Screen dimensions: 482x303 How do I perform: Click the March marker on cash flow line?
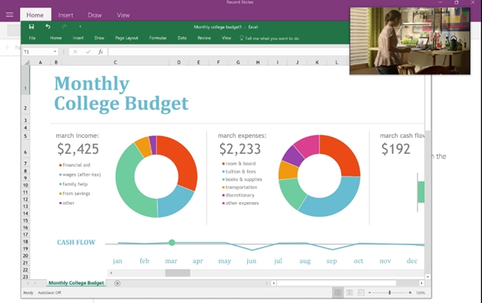(172, 242)
